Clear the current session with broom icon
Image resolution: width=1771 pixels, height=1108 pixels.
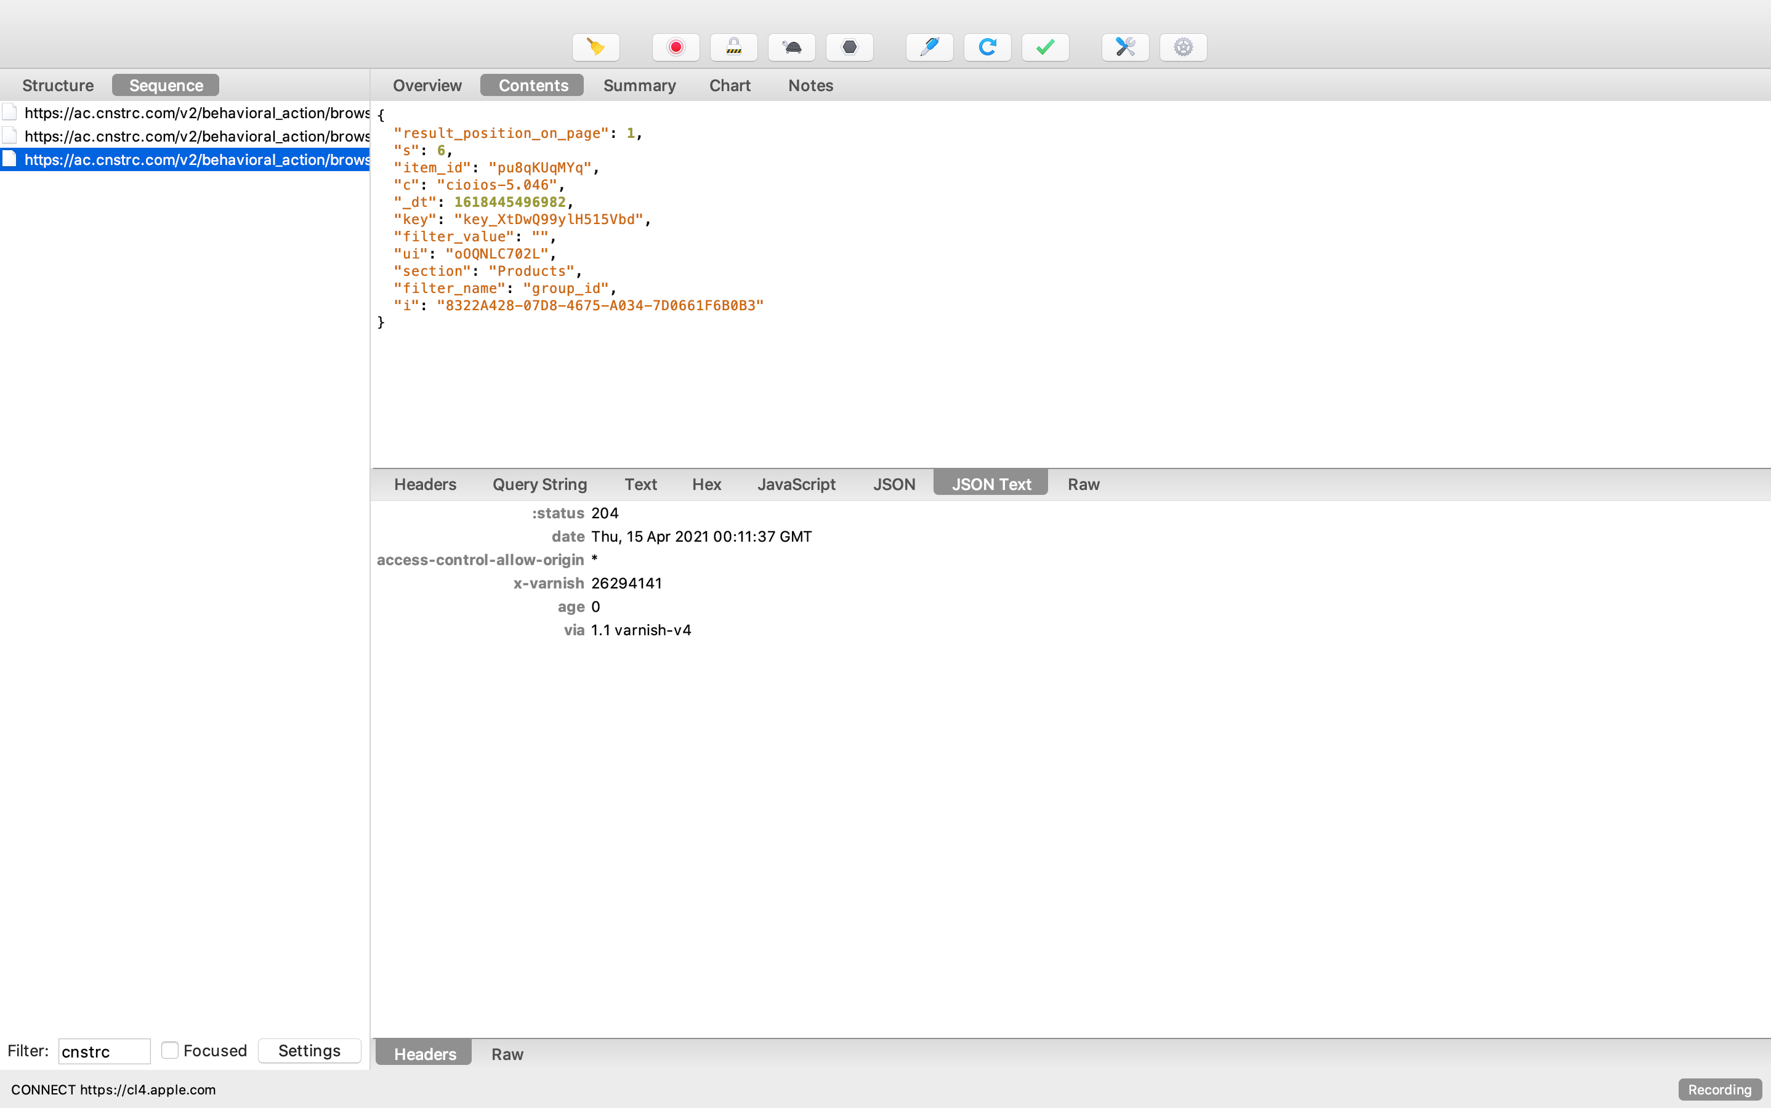tap(595, 47)
